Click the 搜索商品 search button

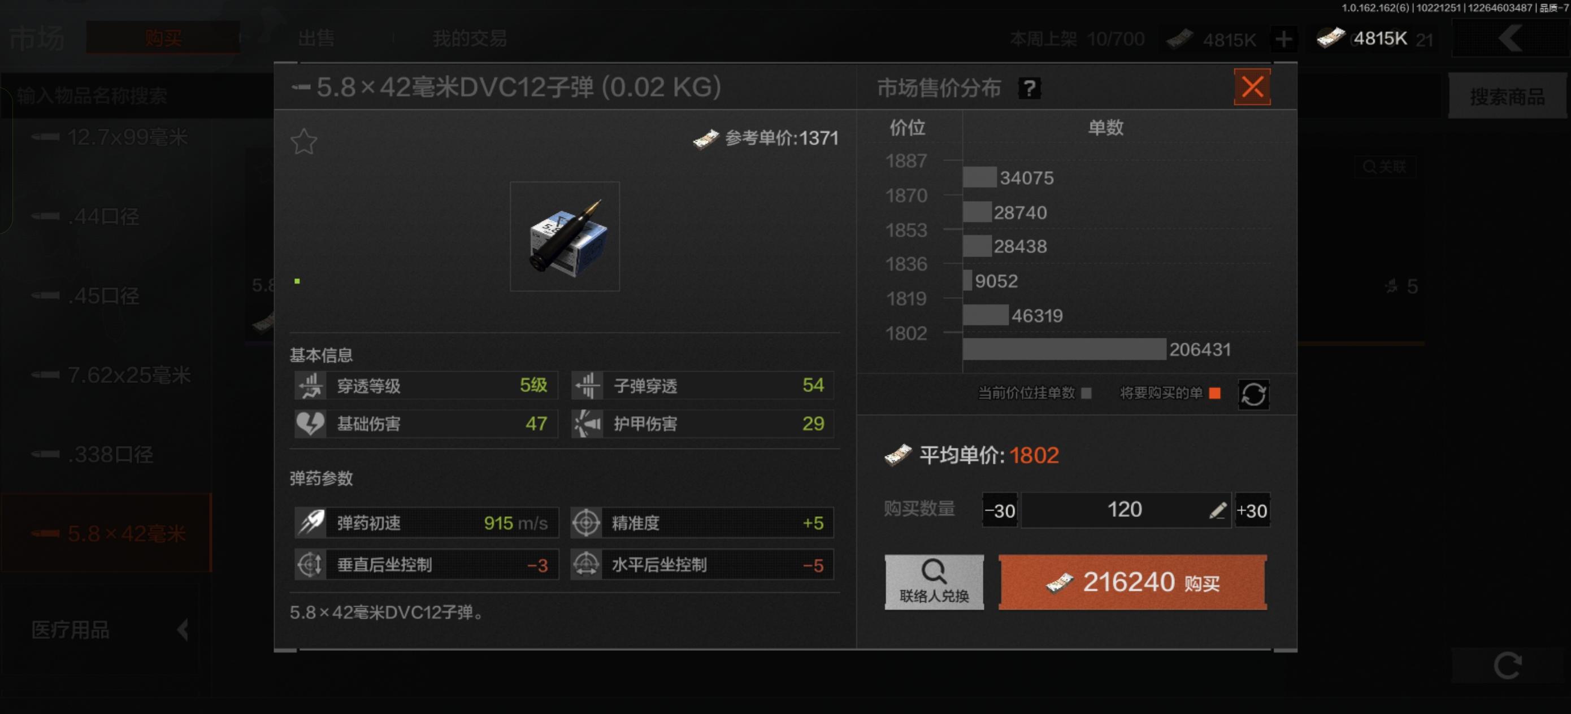pos(1507,97)
